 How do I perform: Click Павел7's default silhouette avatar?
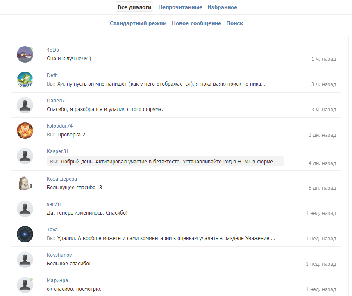[x=25, y=105]
